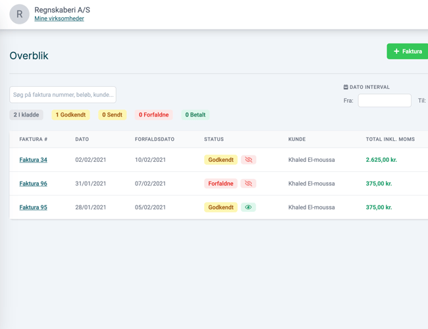Focus the invoice search field
Screen dimensions: 428x329
[x=63, y=95]
